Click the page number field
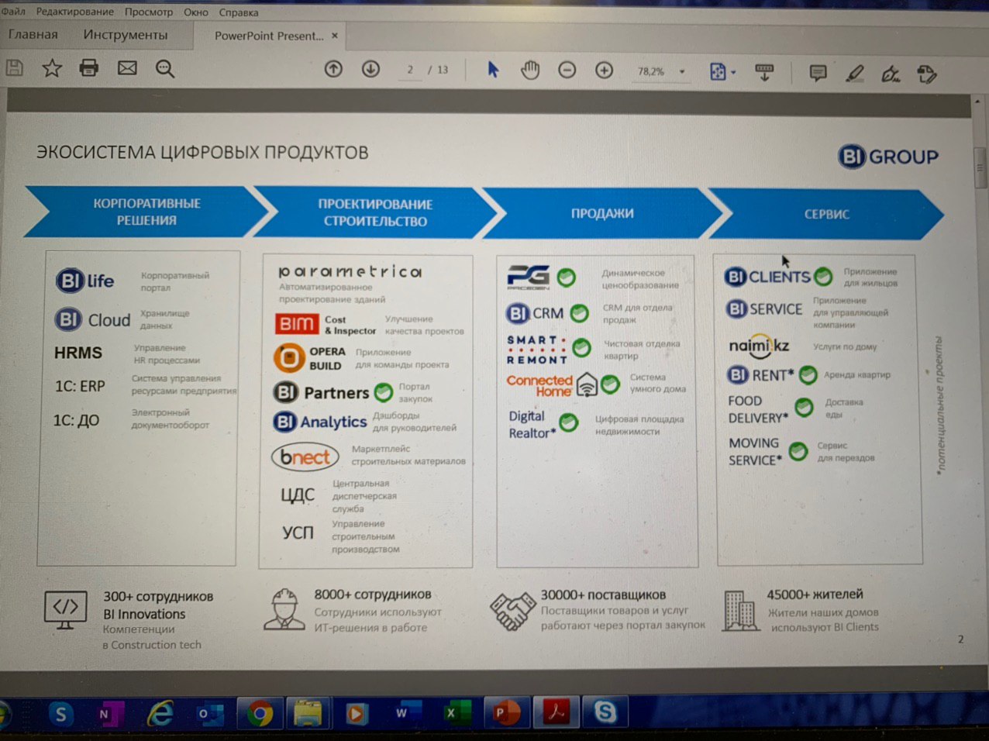This screenshot has width=989, height=741. pyautogui.click(x=410, y=70)
